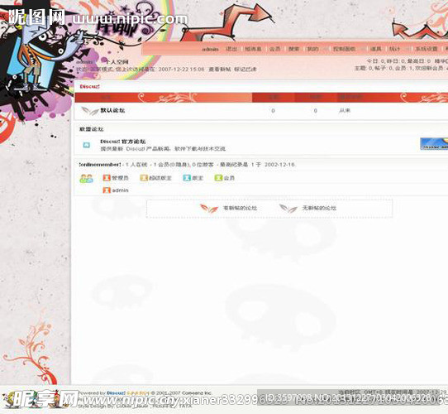This screenshot has height=414, width=448.
Task: Click the online members people icon
Action: tap(86, 179)
